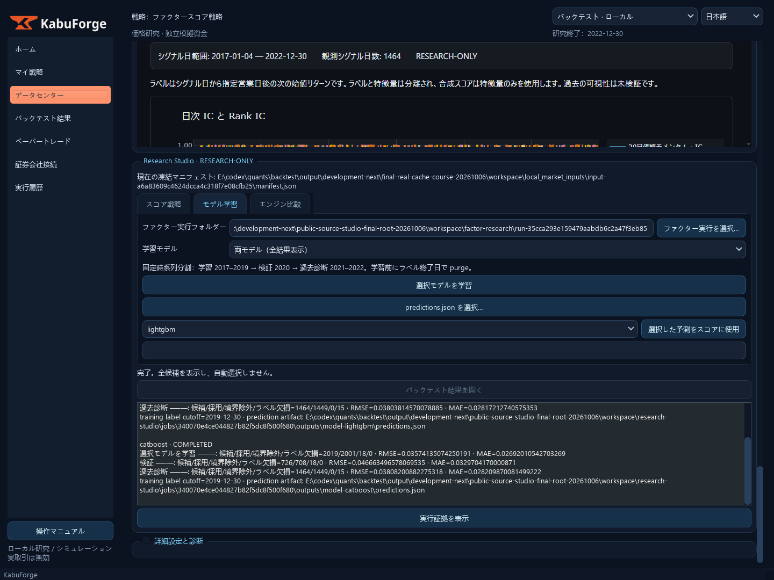
Task: Switch to the スコア戦略 tab
Action: click(164, 204)
